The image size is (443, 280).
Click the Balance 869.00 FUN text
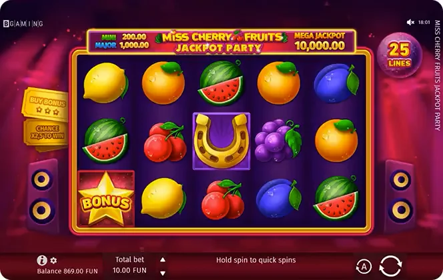tap(67, 271)
